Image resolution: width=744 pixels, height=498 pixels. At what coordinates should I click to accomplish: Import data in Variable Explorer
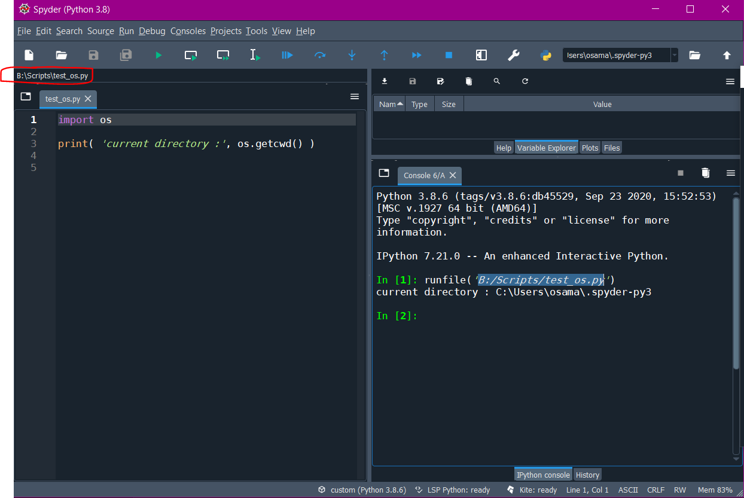tap(385, 81)
